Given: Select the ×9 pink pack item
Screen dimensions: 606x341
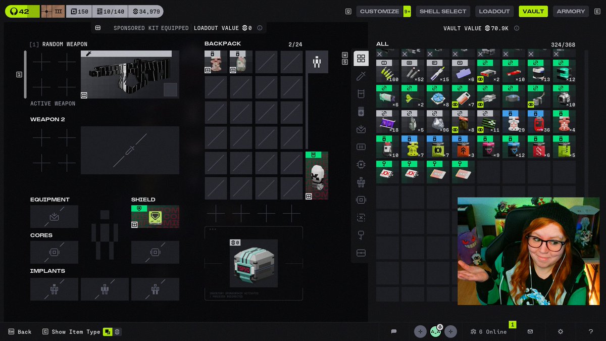Looking at the screenshot, I should (x=488, y=147).
